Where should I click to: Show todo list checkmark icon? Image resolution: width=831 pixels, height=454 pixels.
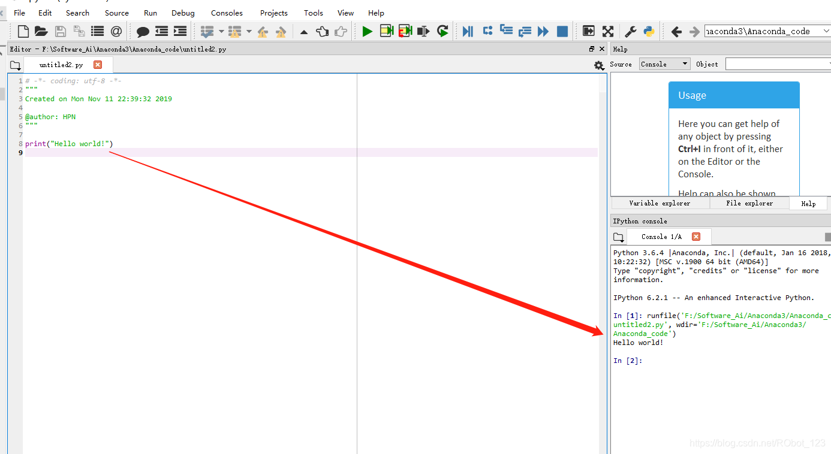click(207, 31)
